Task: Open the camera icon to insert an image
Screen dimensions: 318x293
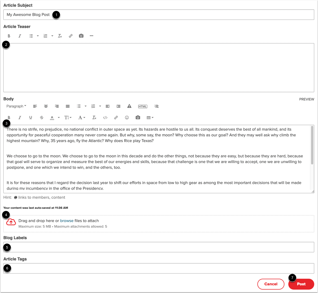Action: [138, 117]
